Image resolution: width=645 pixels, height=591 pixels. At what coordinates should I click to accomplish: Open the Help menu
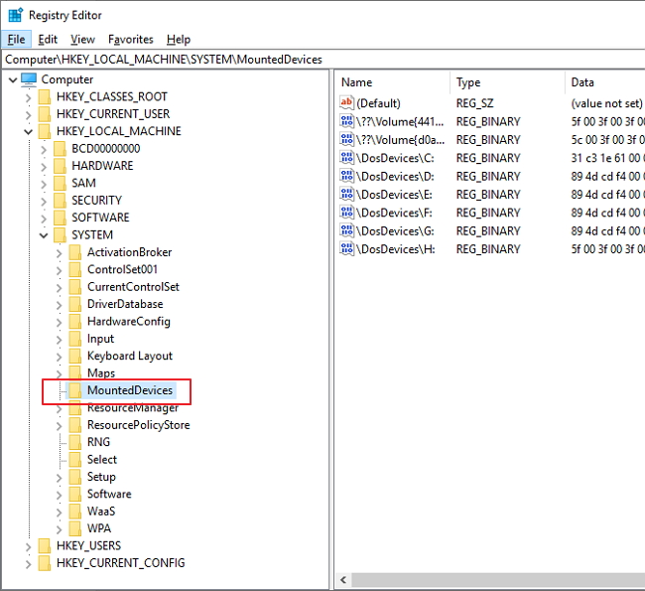pyautogui.click(x=179, y=40)
